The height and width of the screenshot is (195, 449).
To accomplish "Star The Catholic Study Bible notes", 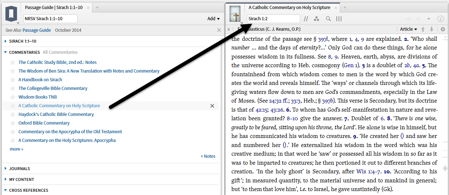I will pos(13,62).
